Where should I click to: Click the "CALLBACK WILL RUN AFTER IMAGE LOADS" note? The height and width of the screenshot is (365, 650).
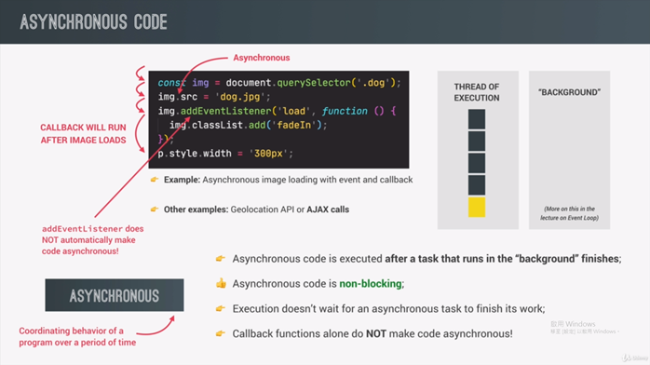(x=83, y=134)
